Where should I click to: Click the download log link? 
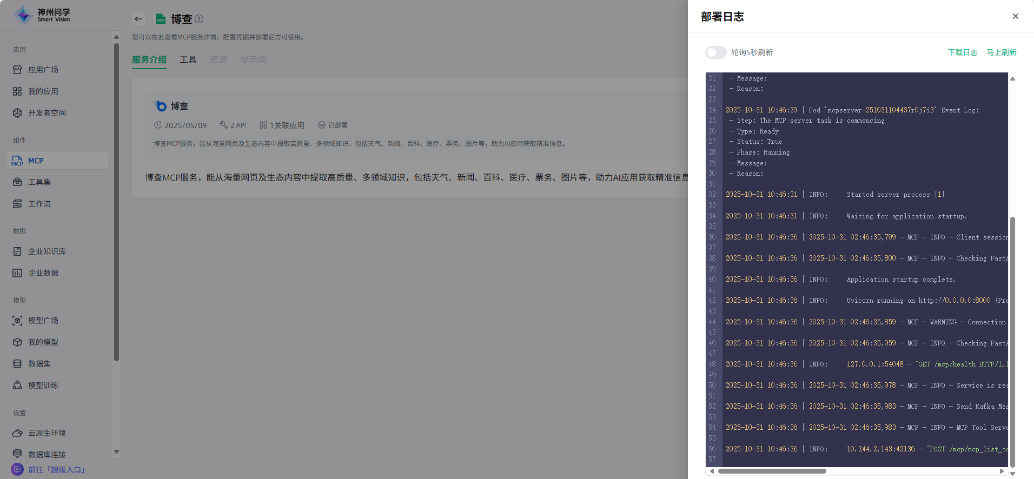point(962,52)
